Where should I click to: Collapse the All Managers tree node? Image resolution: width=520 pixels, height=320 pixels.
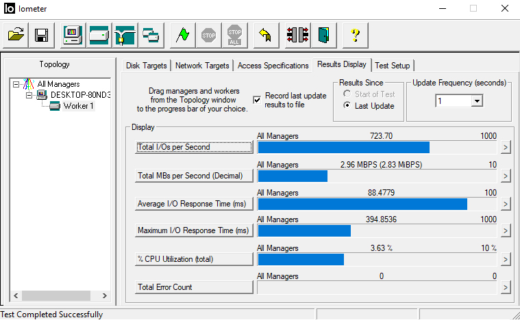click(16, 84)
